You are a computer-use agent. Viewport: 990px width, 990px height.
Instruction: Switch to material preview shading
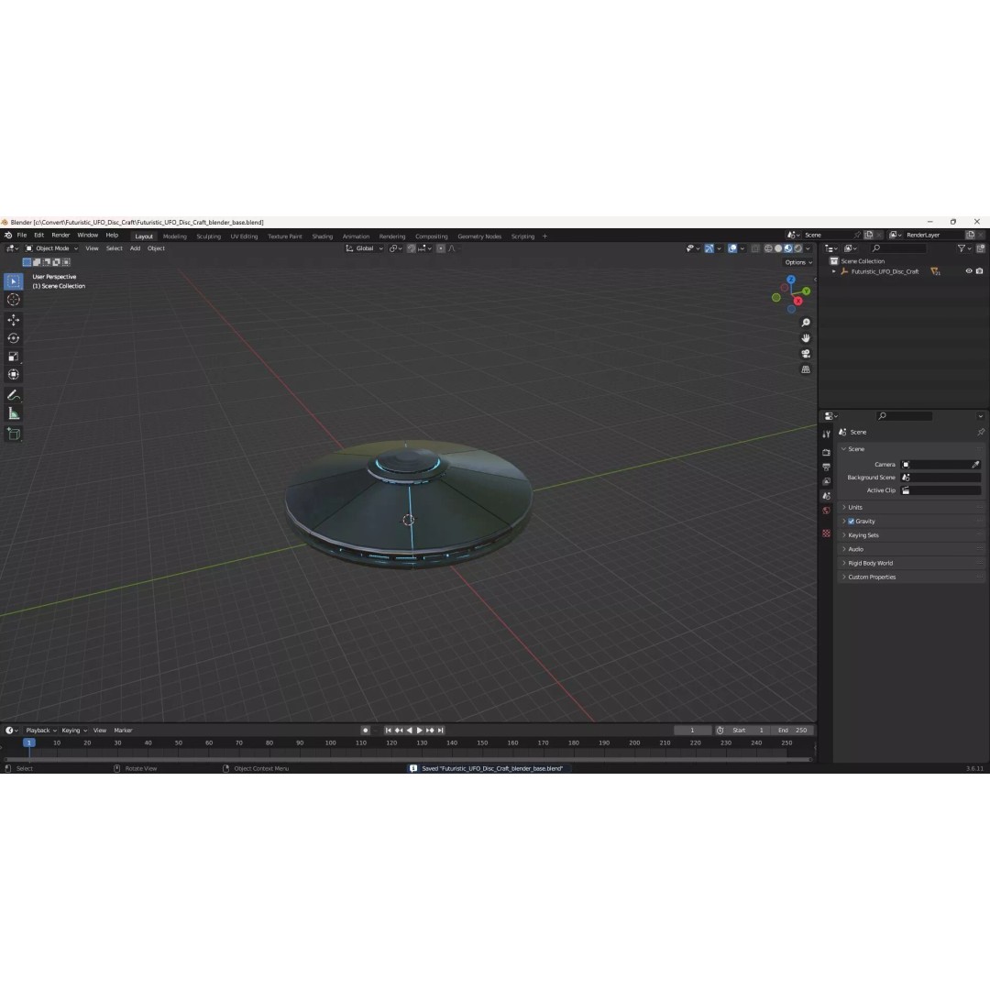pos(788,248)
